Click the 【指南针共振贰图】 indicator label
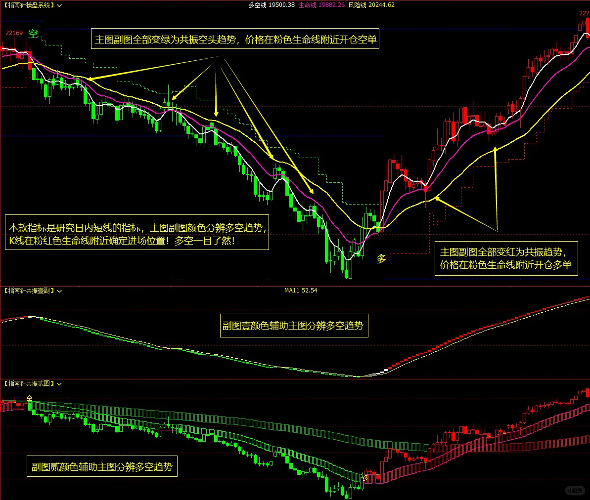Image resolution: width=590 pixels, height=500 pixels. click(x=29, y=383)
